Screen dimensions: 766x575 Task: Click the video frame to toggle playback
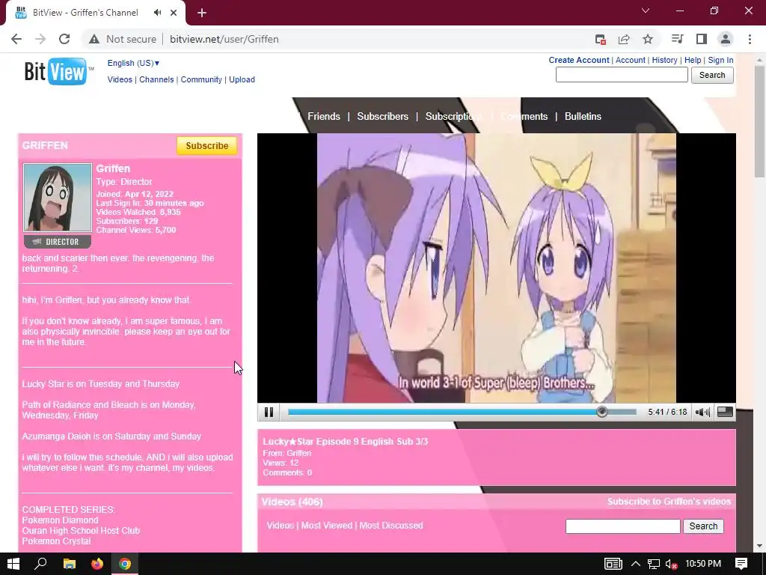tap(497, 268)
